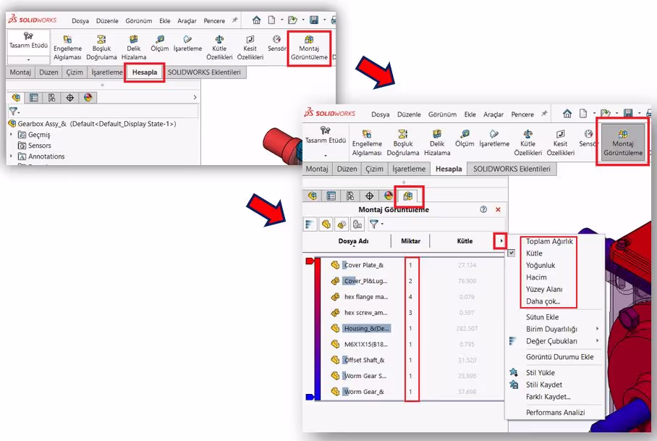Open Delik Hizalama in upper window
The image size is (657, 441).
coord(134,49)
